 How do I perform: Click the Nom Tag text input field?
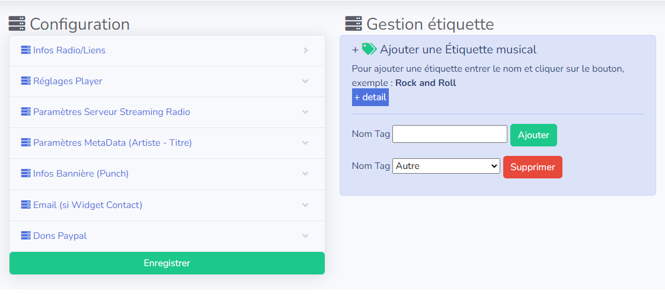(450, 133)
